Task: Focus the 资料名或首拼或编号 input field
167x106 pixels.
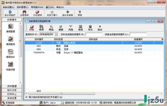Action: 94,34
